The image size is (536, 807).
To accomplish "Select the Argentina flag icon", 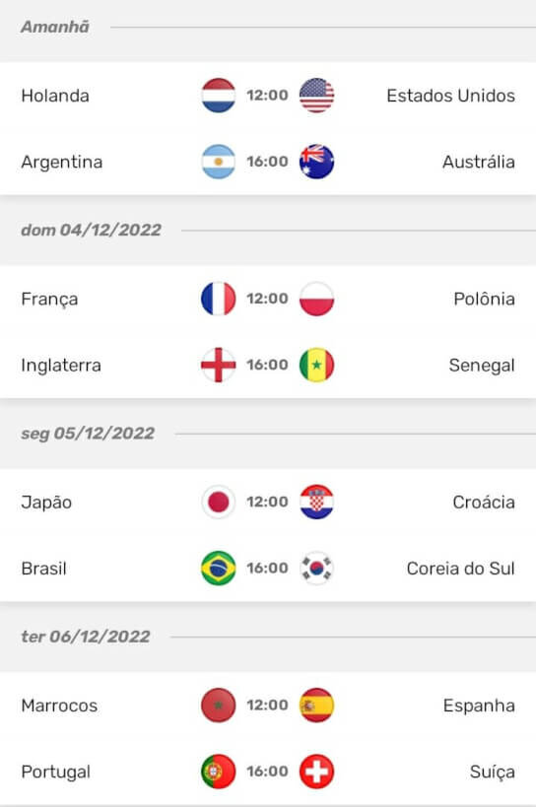I will coord(218,162).
